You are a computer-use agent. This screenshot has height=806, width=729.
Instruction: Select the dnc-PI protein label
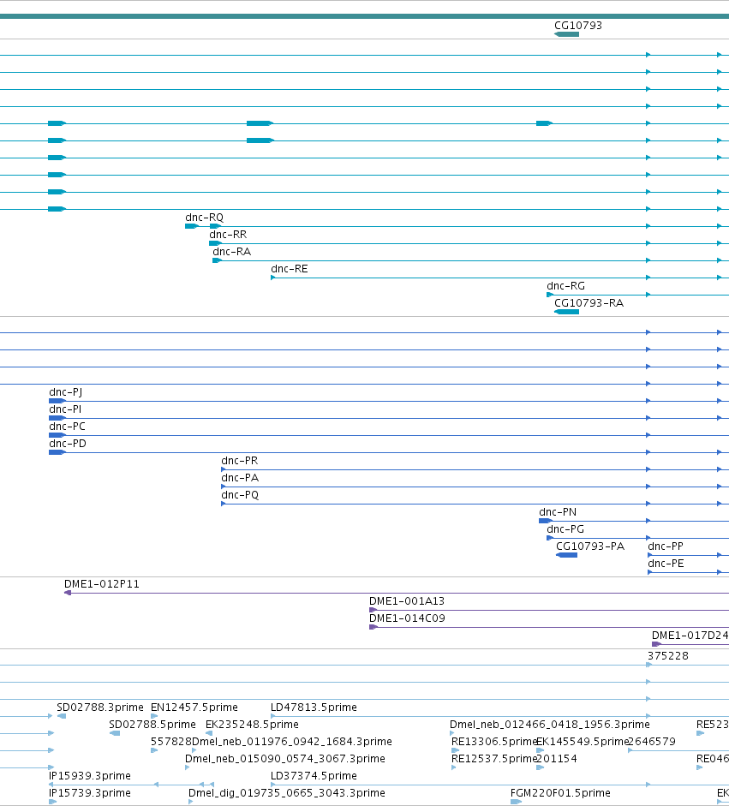tap(65, 409)
